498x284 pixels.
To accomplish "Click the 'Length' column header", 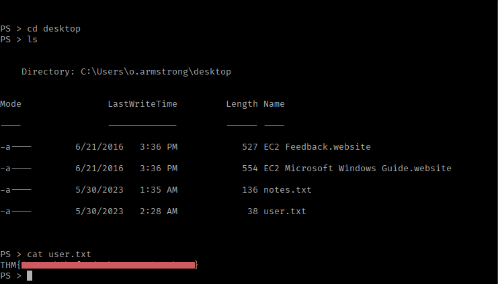I will (x=242, y=104).
